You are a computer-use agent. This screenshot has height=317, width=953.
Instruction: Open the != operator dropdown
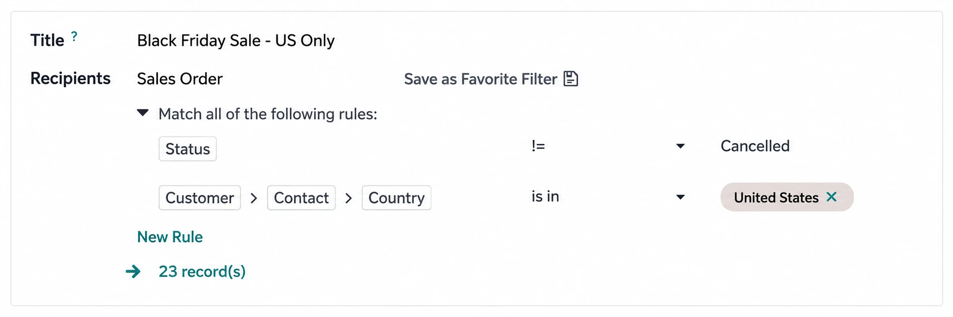608,146
